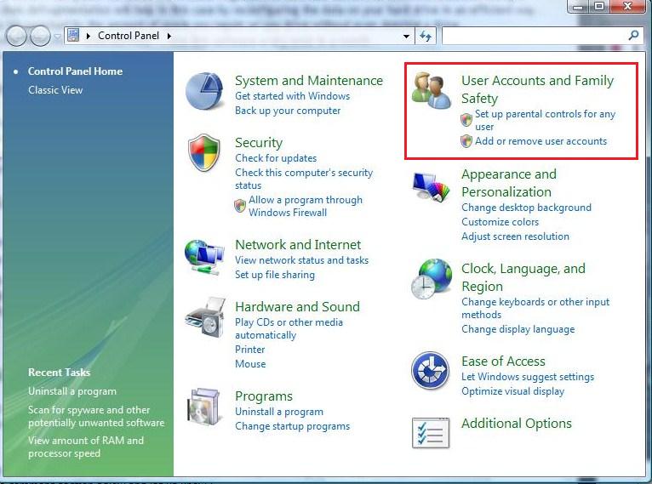This screenshot has width=652, height=484.
Task: Open the Ease of Access icon
Action: [431, 370]
